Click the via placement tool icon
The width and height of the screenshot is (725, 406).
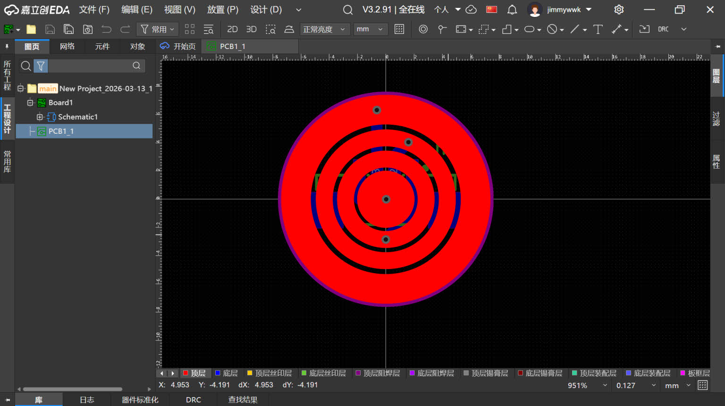(x=423, y=29)
